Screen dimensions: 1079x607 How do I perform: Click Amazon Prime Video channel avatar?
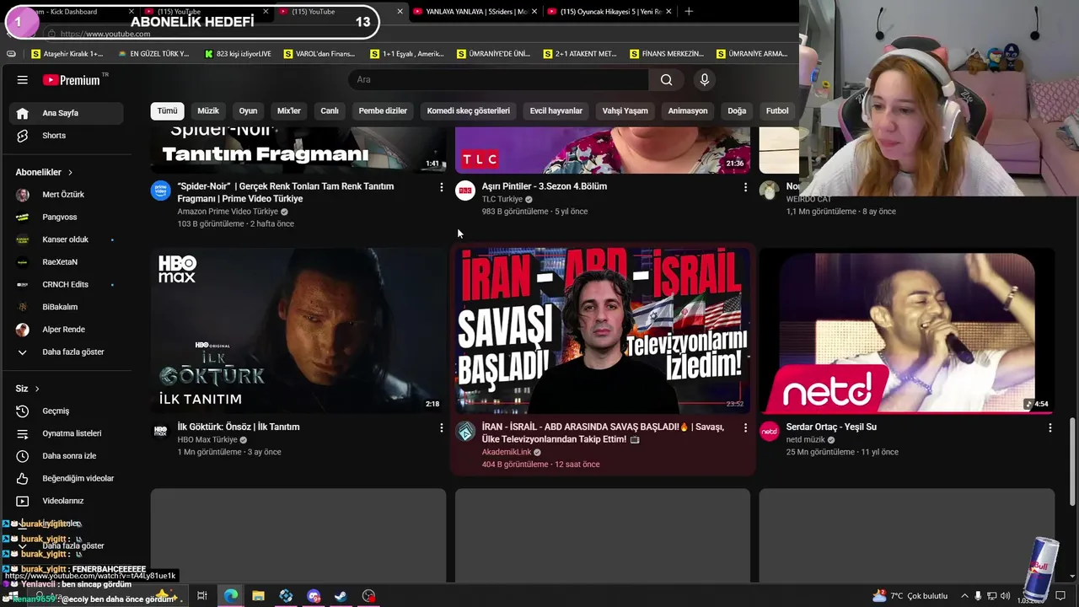click(x=160, y=191)
